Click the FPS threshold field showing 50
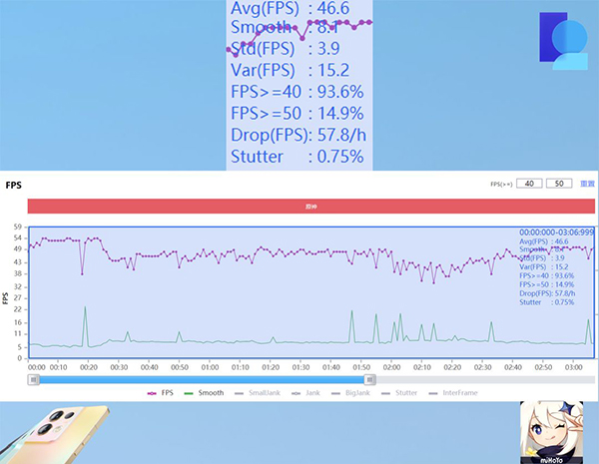The height and width of the screenshot is (464, 599). point(559,184)
